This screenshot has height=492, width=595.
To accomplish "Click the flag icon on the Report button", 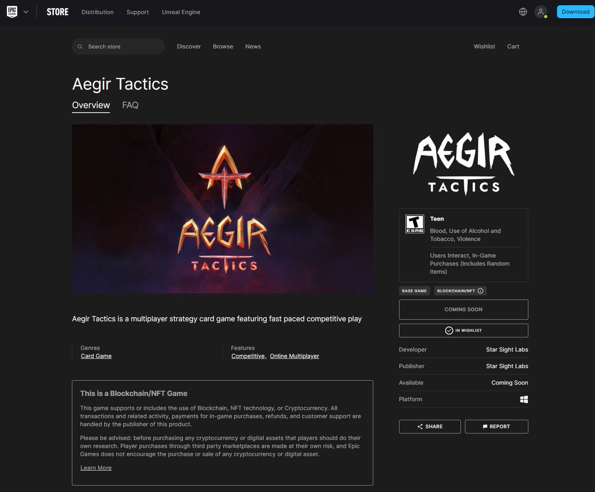I will 484,426.
